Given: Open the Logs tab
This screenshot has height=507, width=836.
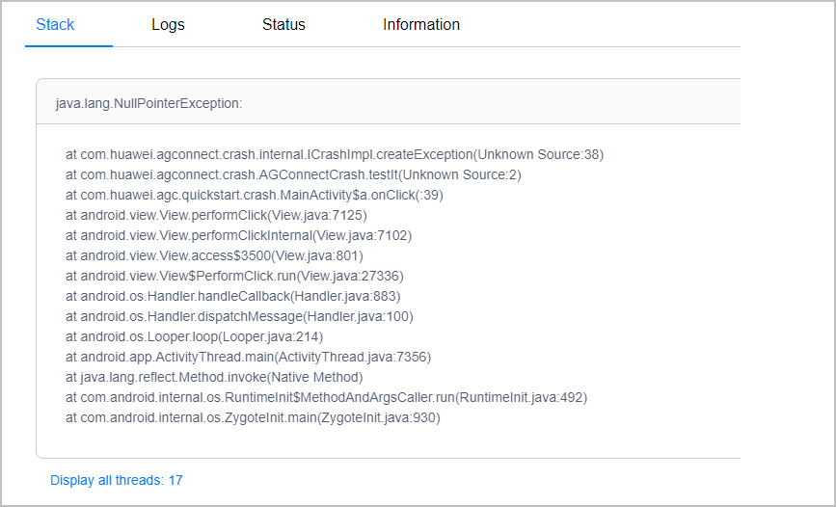Looking at the screenshot, I should click(168, 24).
